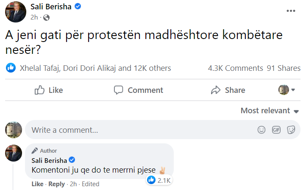Click the verified badge beside post author name

tap(78, 6)
